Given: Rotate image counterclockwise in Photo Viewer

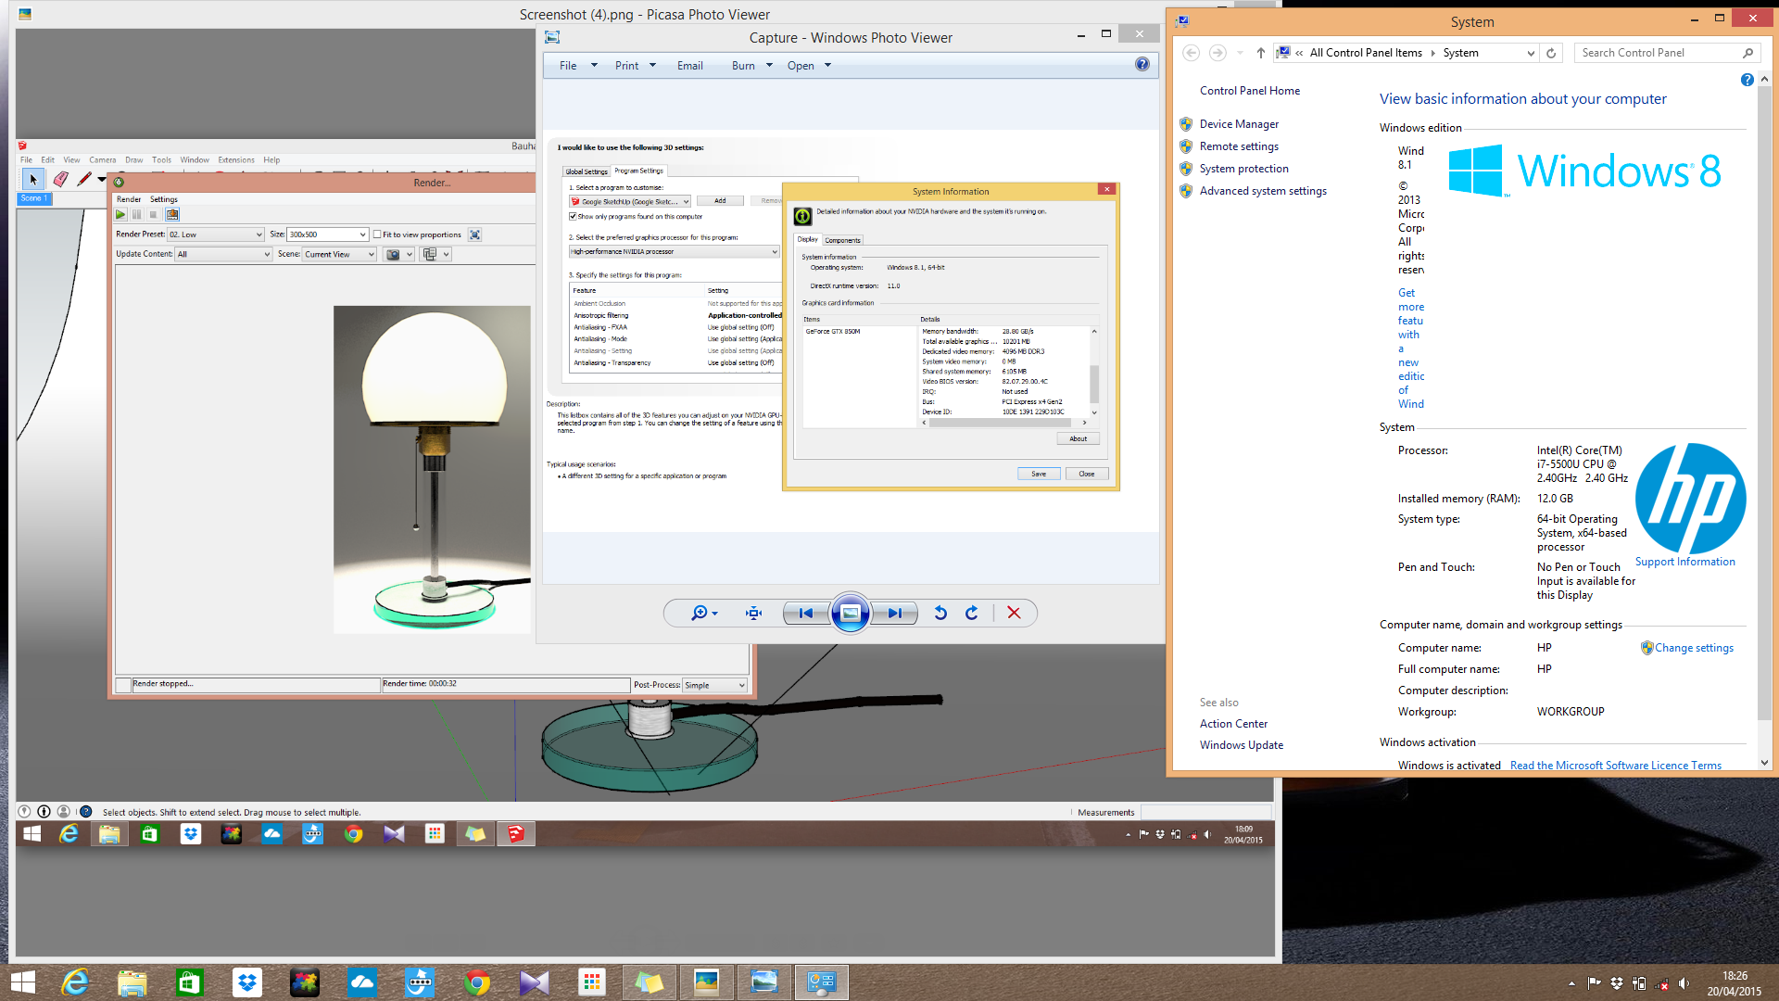Looking at the screenshot, I should point(940,613).
